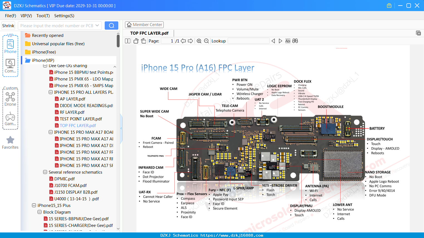Zoom in on the PDF
The height and width of the screenshot is (238, 424).
click(x=199, y=41)
